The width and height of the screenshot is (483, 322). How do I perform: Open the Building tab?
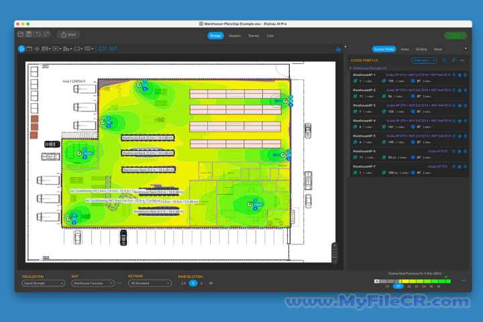click(421, 49)
